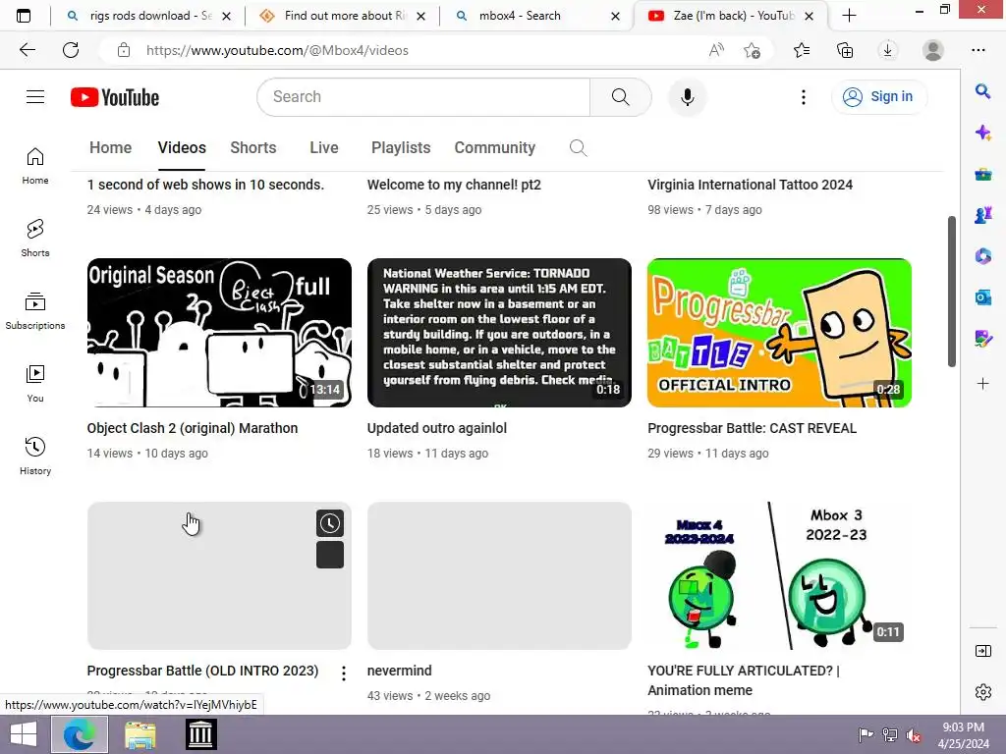Click the muted volume tray icon
This screenshot has width=1006, height=754.
(x=913, y=734)
